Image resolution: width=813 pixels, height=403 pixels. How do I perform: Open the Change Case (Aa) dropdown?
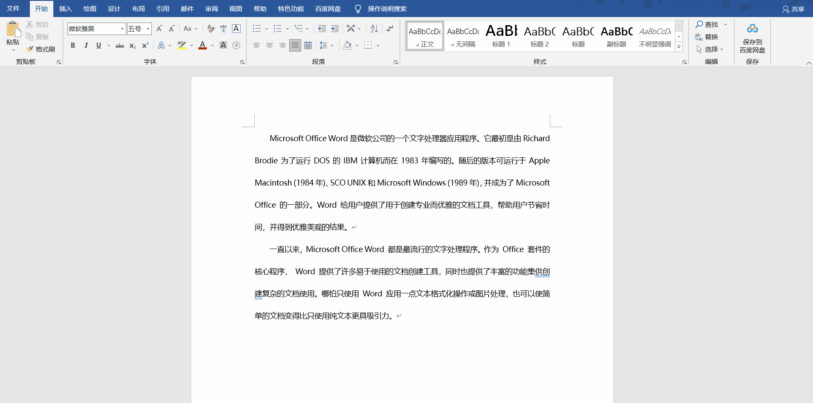190,29
